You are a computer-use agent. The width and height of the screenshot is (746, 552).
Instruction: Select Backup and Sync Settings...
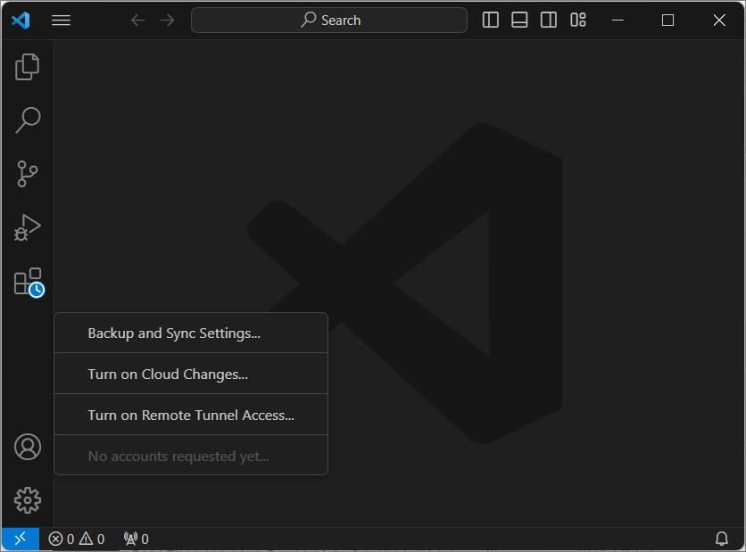pyautogui.click(x=191, y=333)
